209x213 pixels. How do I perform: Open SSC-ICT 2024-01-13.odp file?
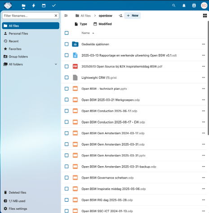(107, 211)
